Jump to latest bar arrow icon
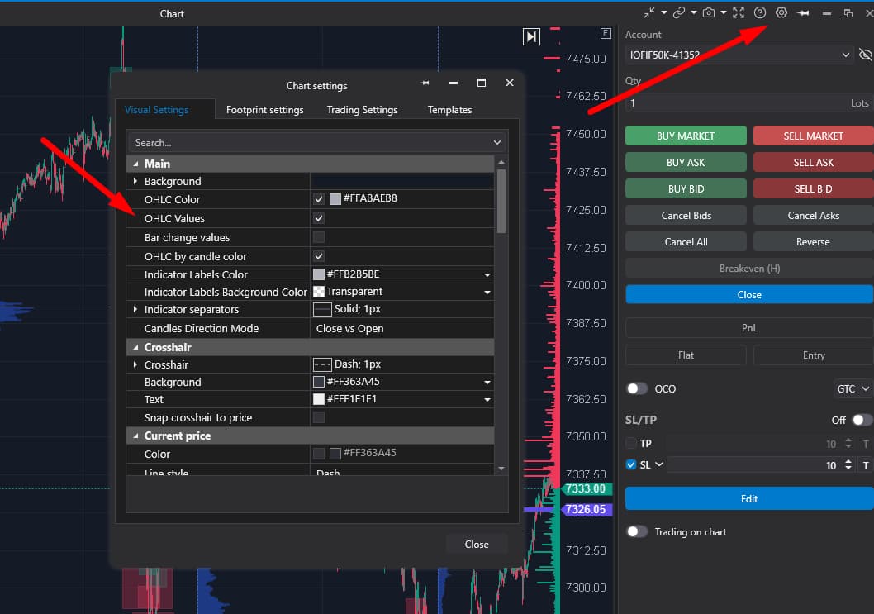Screen dimensions: 874x614 (531, 37)
